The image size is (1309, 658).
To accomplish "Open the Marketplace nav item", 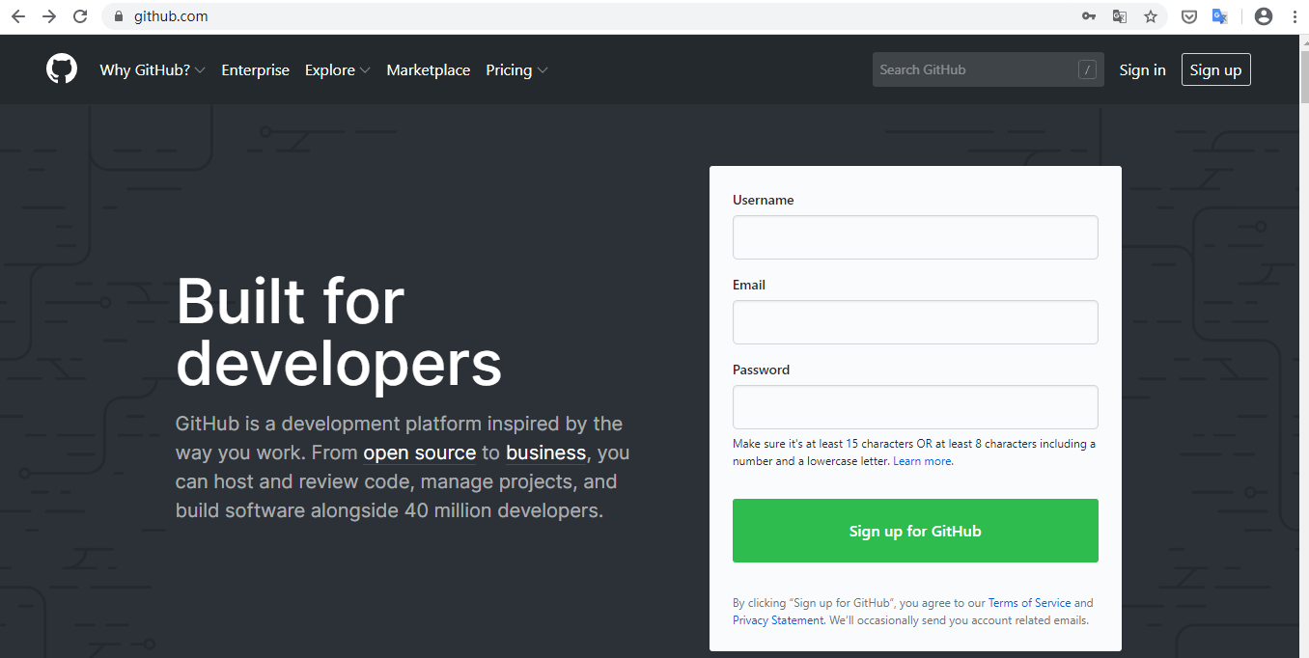I will tap(429, 69).
